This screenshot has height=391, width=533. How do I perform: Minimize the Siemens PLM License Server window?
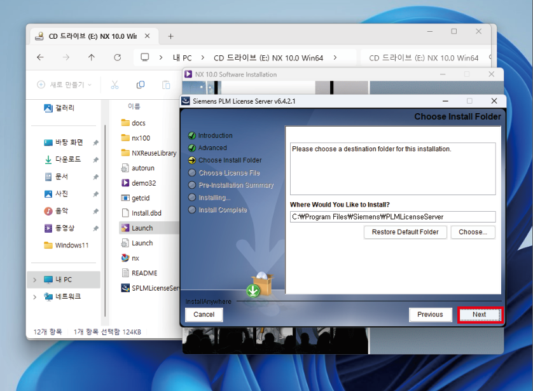pos(445,101)
